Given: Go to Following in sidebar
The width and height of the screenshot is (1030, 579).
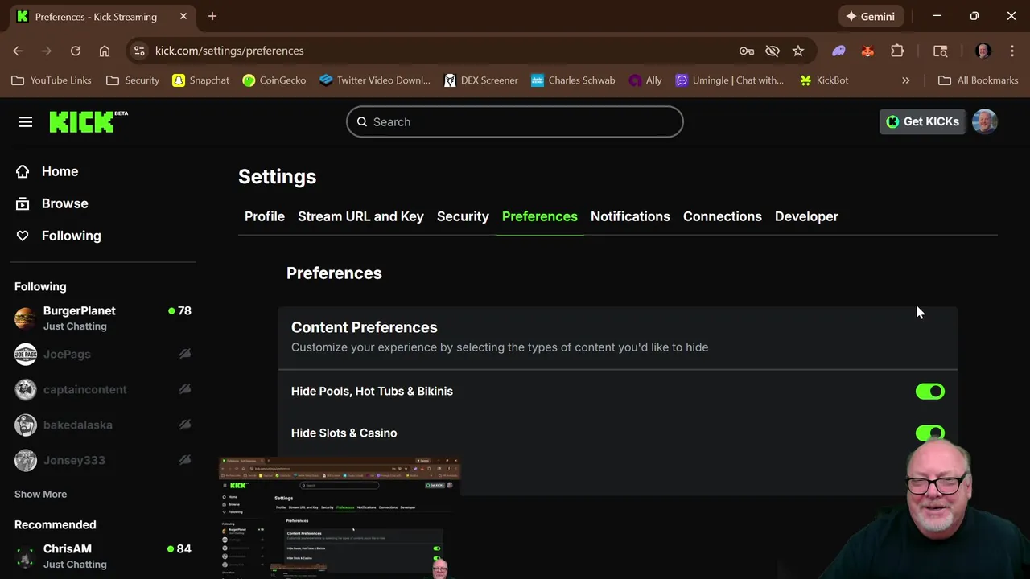Looking at the screenshot, I should pos(72,236).
